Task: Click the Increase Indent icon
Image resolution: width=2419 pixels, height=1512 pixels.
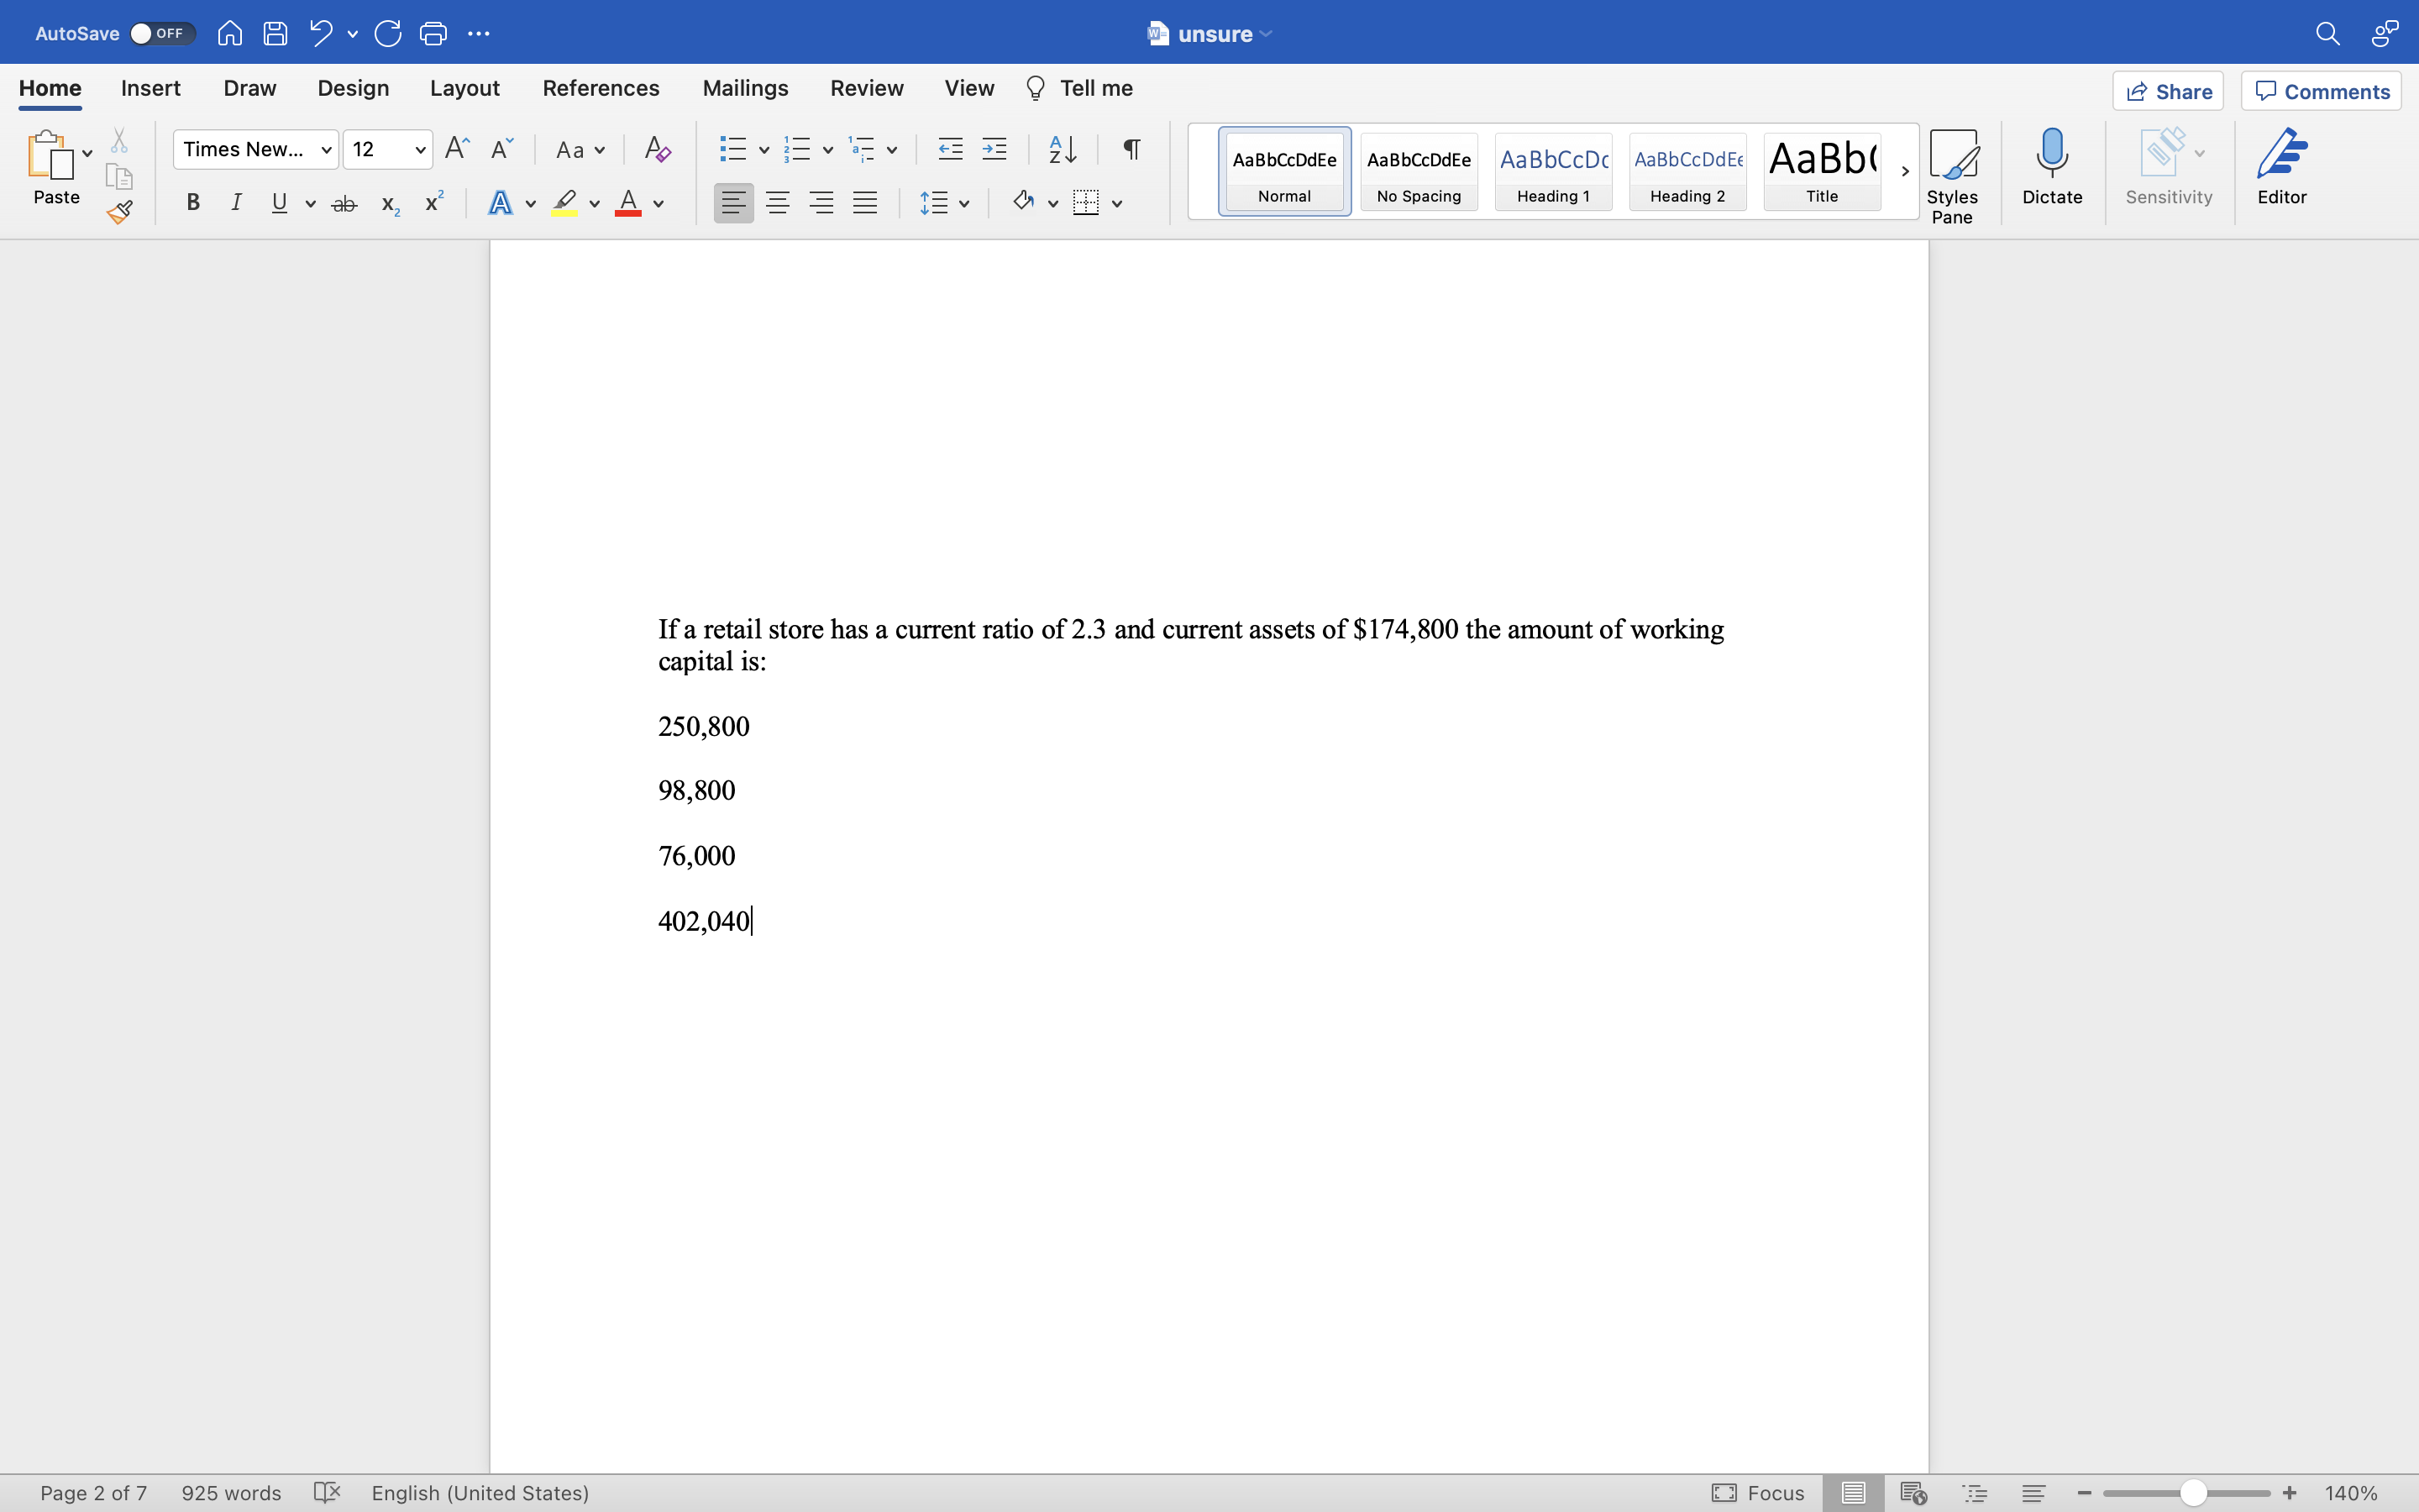Action: click(x=994, y=150)
